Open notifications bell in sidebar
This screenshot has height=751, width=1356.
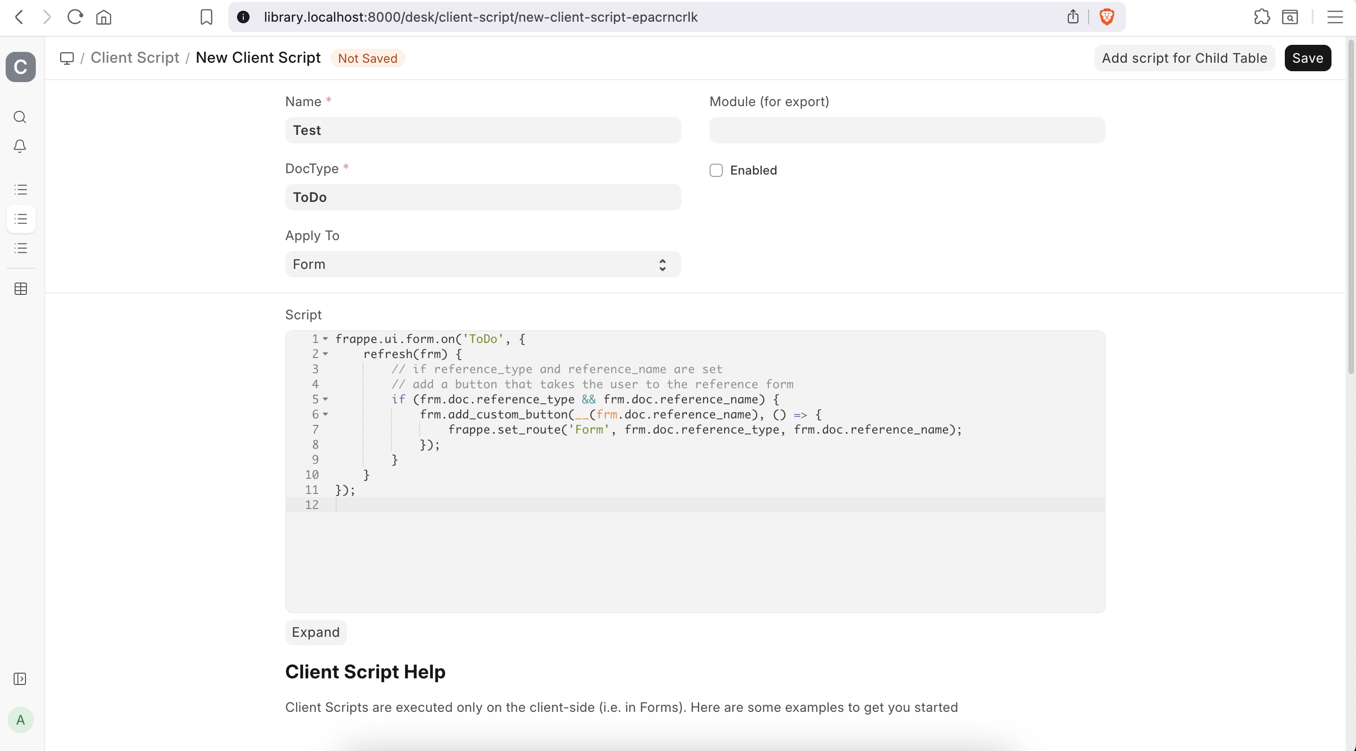coord(20,146)
